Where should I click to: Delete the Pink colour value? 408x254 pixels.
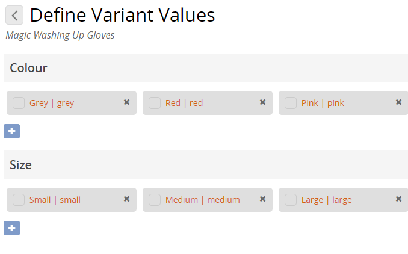(398, 102)
